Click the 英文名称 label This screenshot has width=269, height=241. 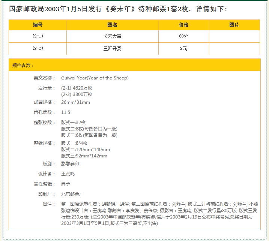(x=44, y=78)
